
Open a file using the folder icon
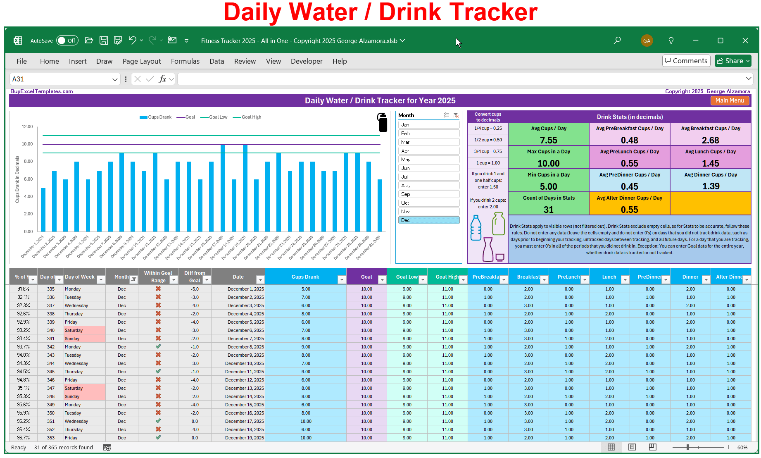coord(89,40)
